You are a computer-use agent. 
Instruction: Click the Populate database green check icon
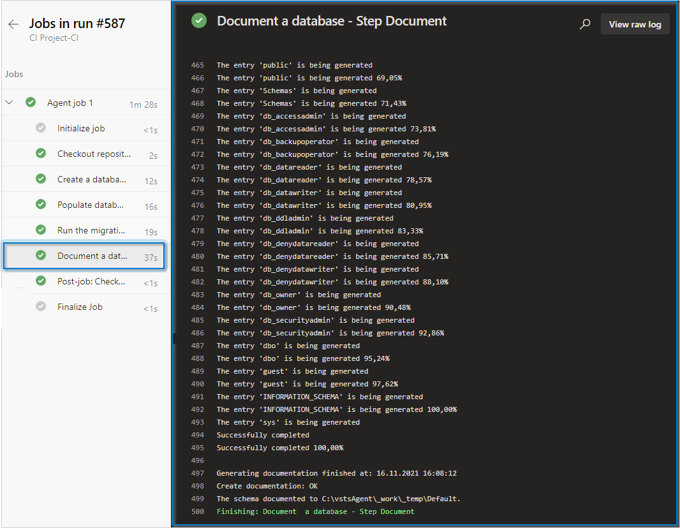[x=41, y=205]
